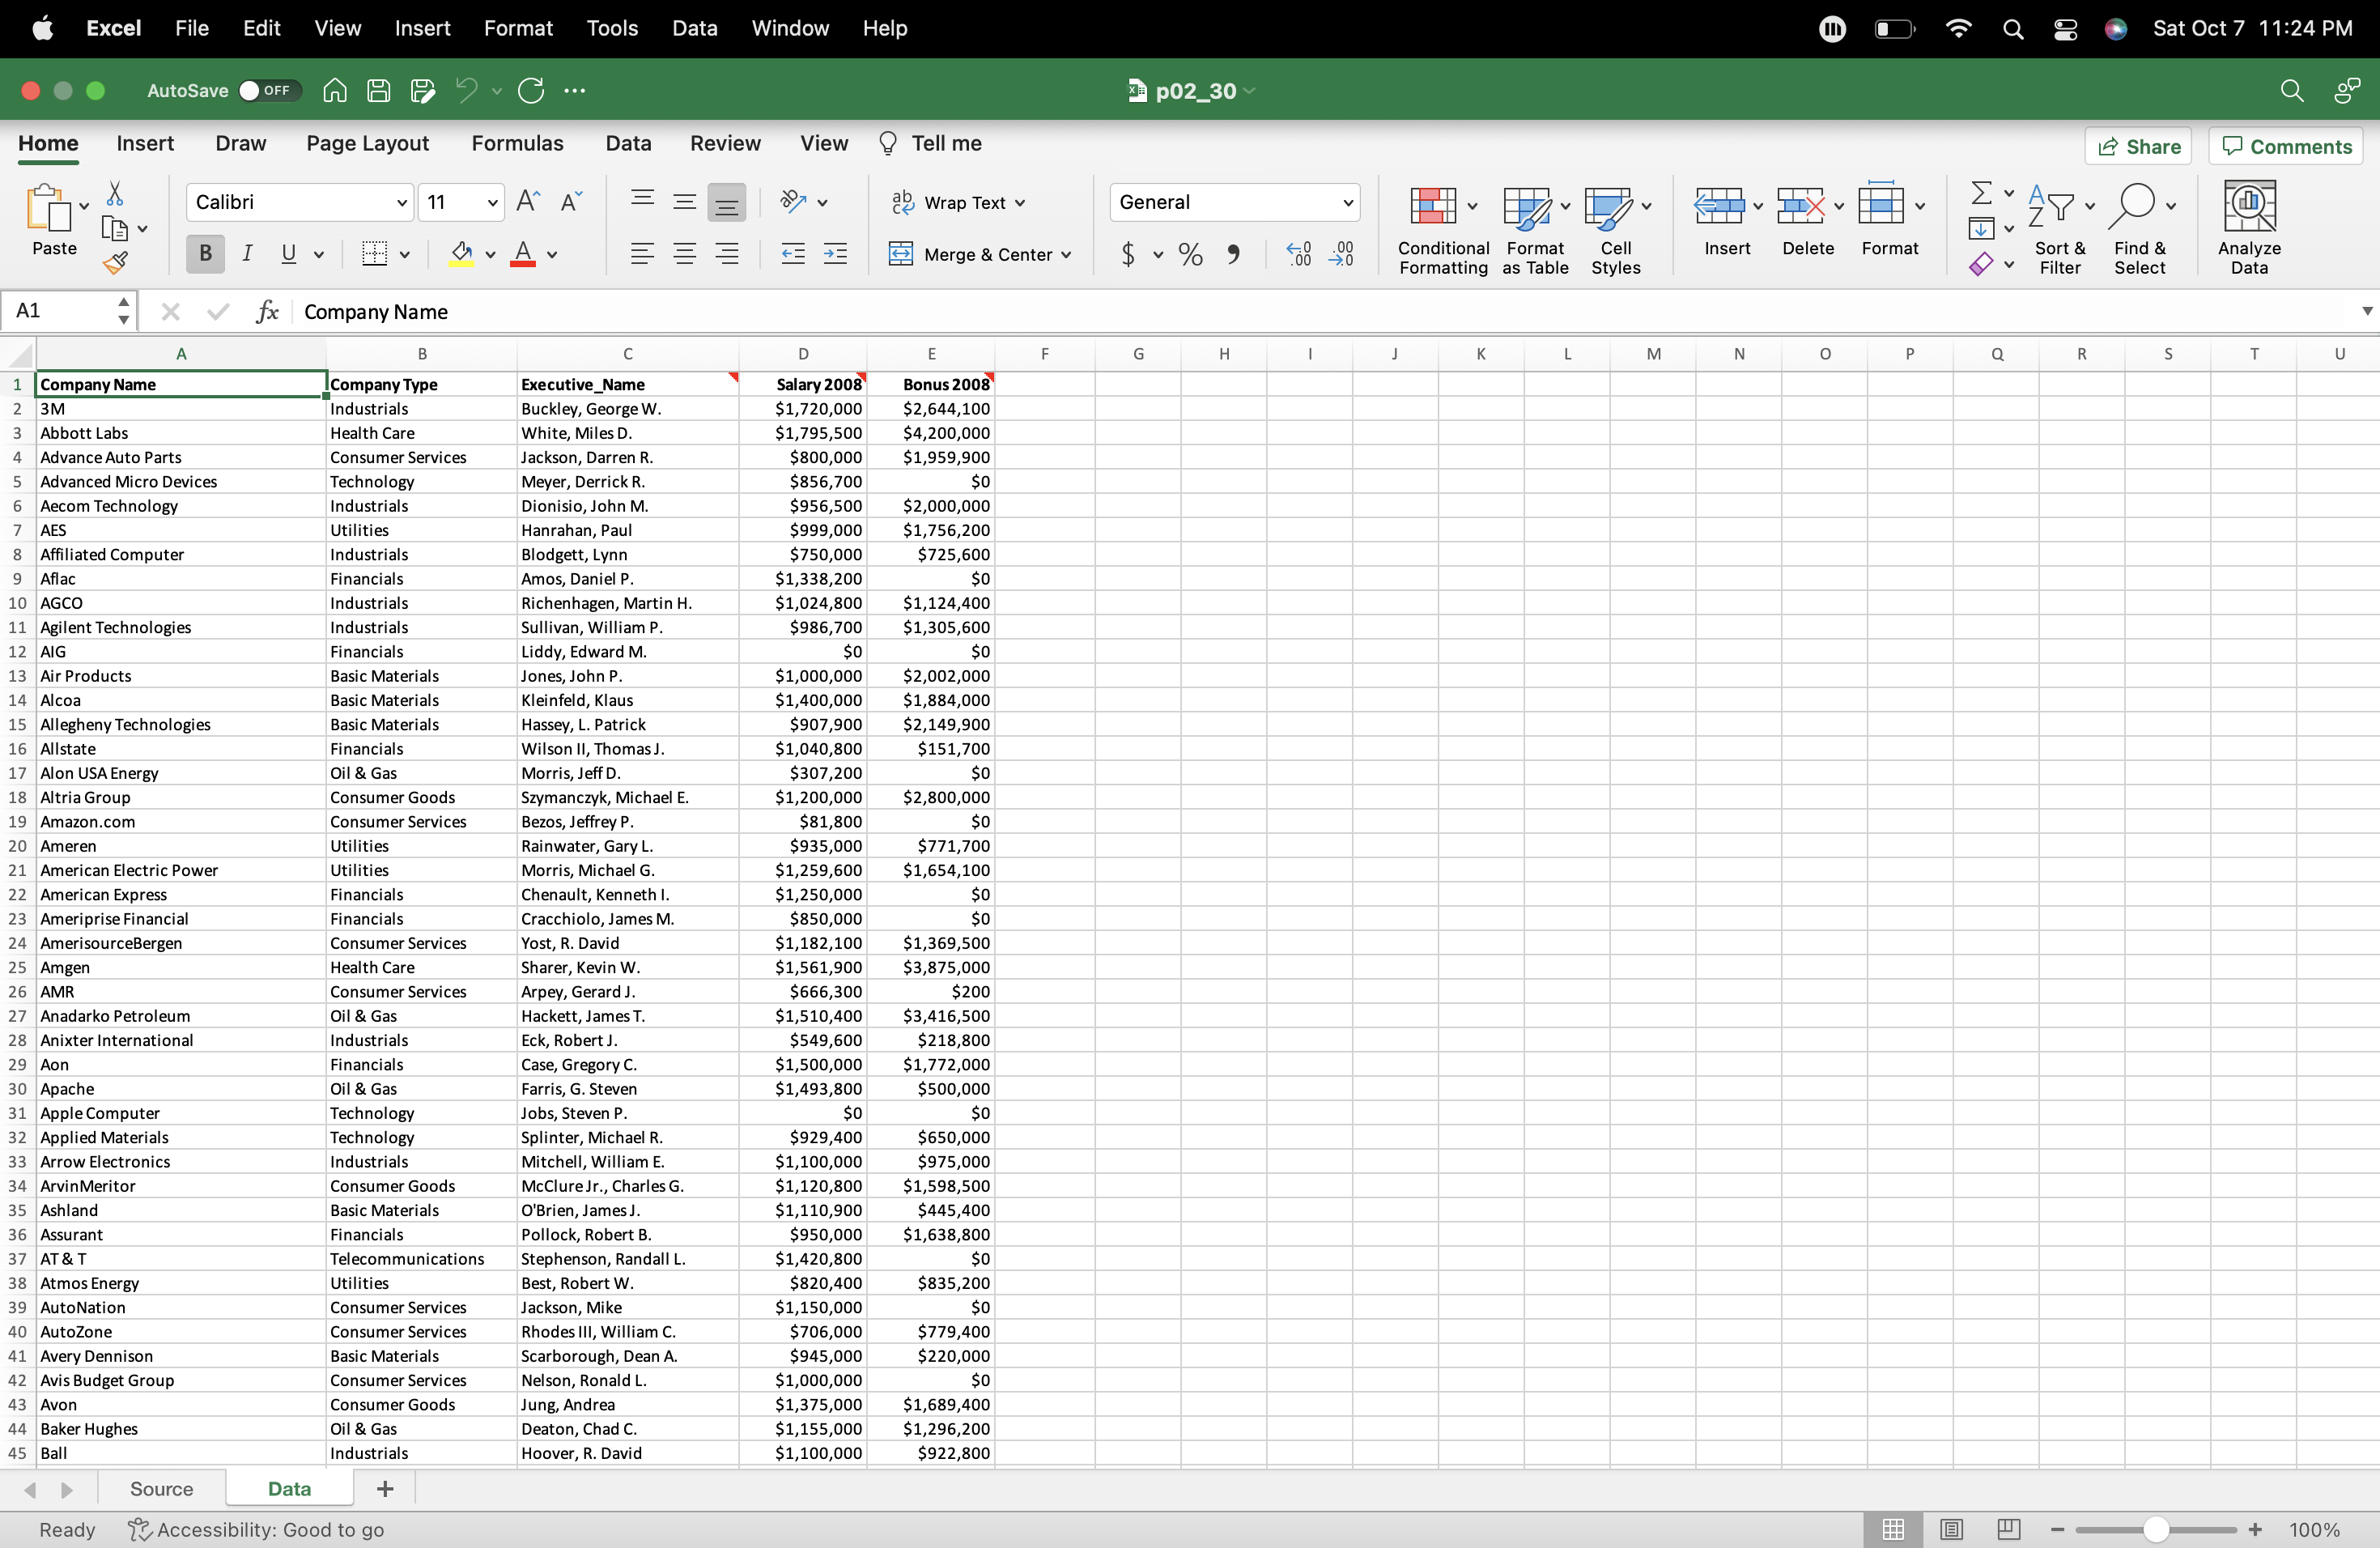Click Decrease Decimal icon
Image resolution: width=2380 pixels, height=1548 pixels.
pos(1341,254)
